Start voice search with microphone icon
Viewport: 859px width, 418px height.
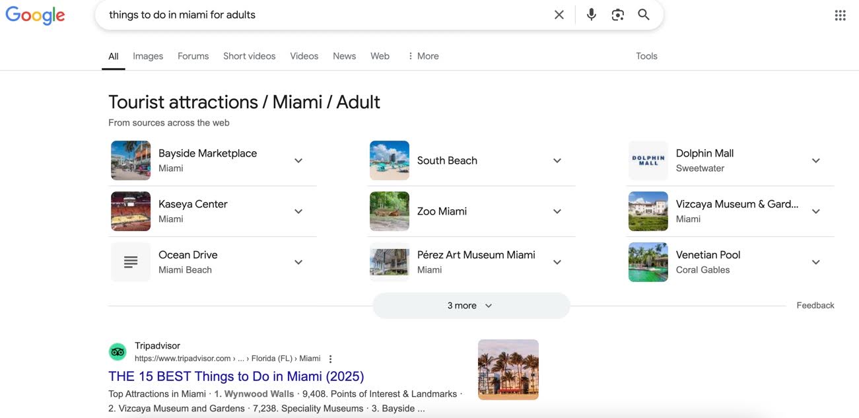click(591, 15)
